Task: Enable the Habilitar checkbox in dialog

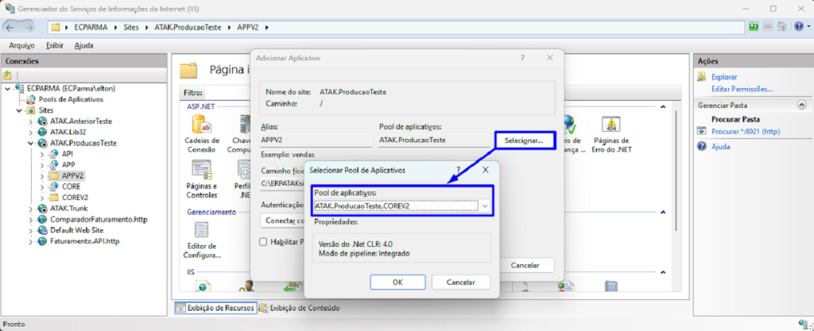Action: click(265, 241)
